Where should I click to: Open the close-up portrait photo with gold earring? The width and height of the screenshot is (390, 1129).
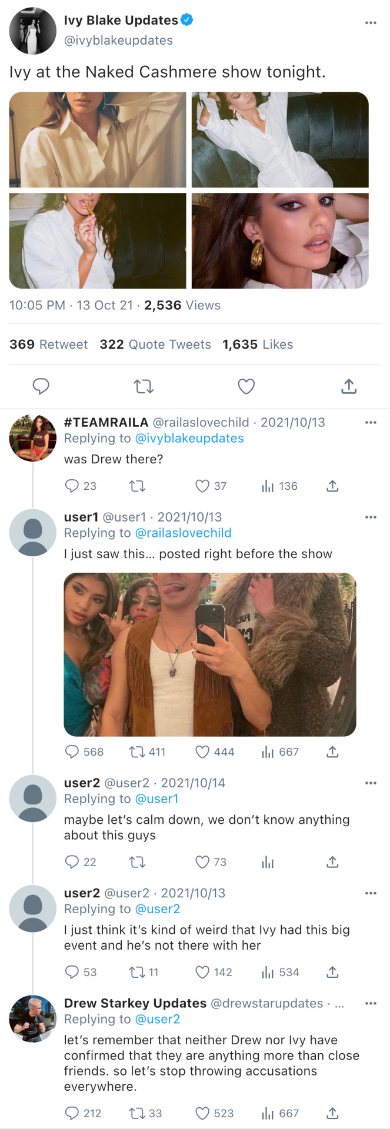tap(280, 241)
